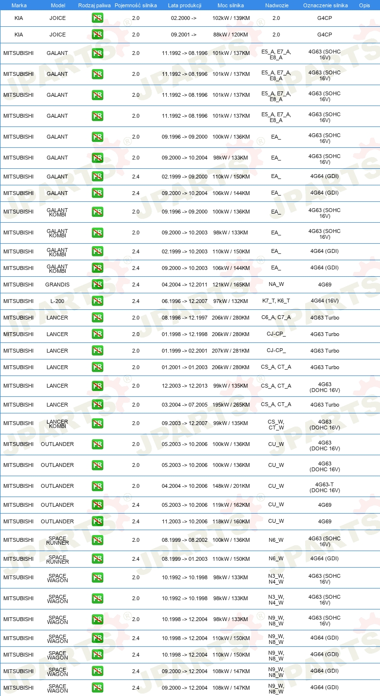Click the 195kW / 265KM power cell
This screenshot has width=380, height=696.
(231, 405)
